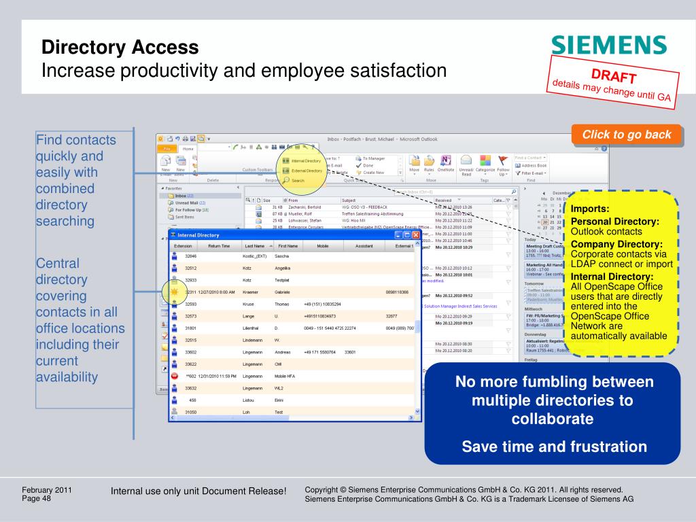Image resolution: width=696 pixels, height=522 pixels.
Task: Select extension 32593 of Kruse, Thomas
Action: [x=191, y=304]
